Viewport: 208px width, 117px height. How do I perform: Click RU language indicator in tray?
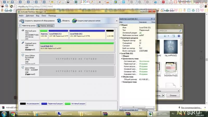pos(173,114)
